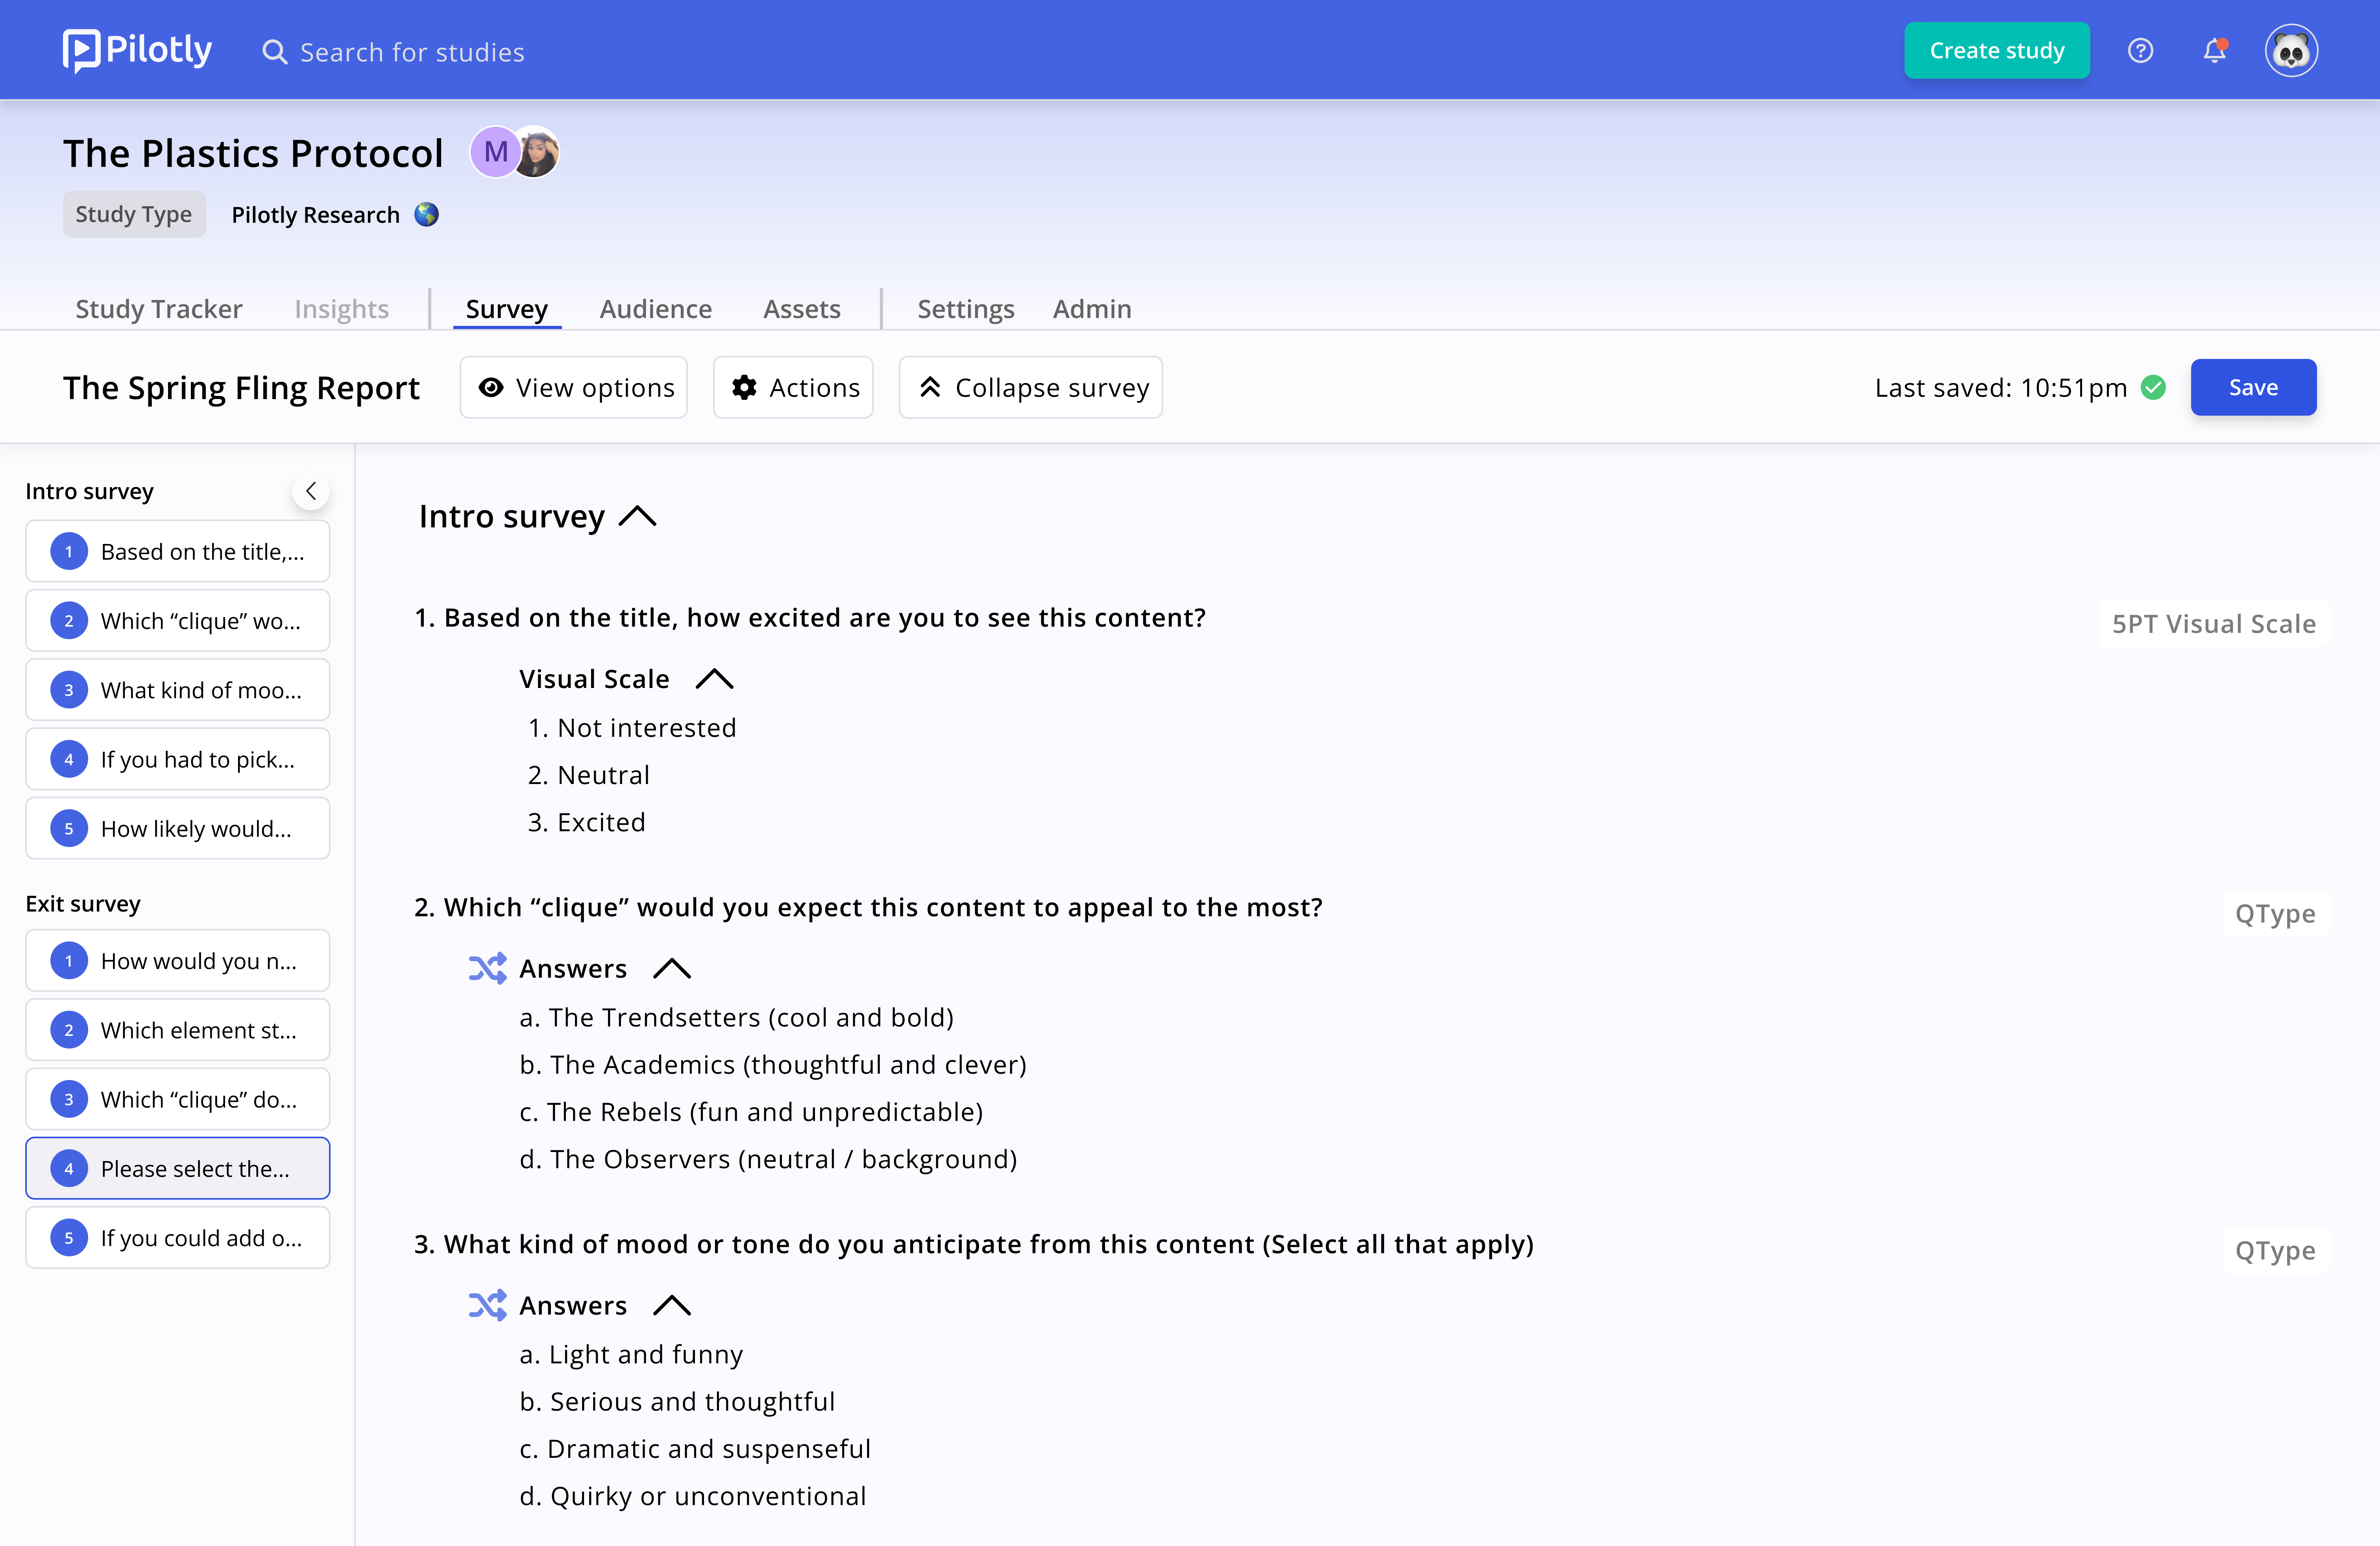
Task: Switch to the Audience tab
Action: pyautogui.click(x=656, y=308)
